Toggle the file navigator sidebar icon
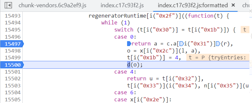The width and height of the screenshot is (252, 103). tap(8, 5)
